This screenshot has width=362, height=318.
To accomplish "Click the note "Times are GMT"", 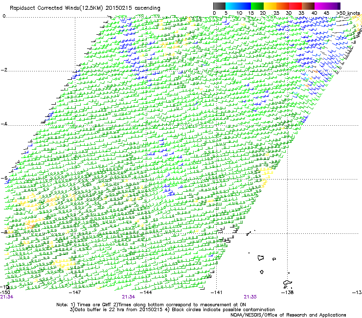I will point(94,305).
